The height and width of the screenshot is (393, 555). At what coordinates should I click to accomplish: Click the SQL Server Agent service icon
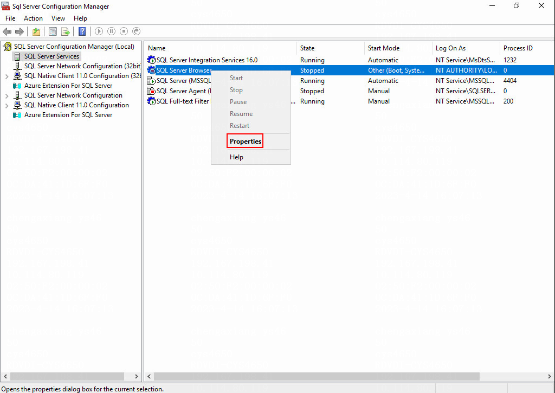click(152, 91)
